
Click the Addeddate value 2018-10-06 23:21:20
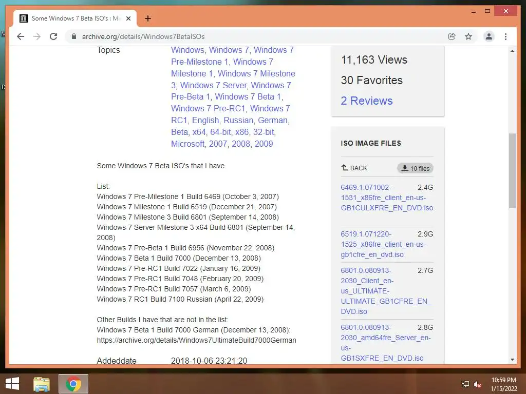209,361
